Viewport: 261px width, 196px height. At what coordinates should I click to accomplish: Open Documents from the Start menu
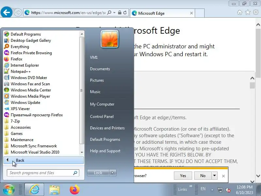(100, 69)
